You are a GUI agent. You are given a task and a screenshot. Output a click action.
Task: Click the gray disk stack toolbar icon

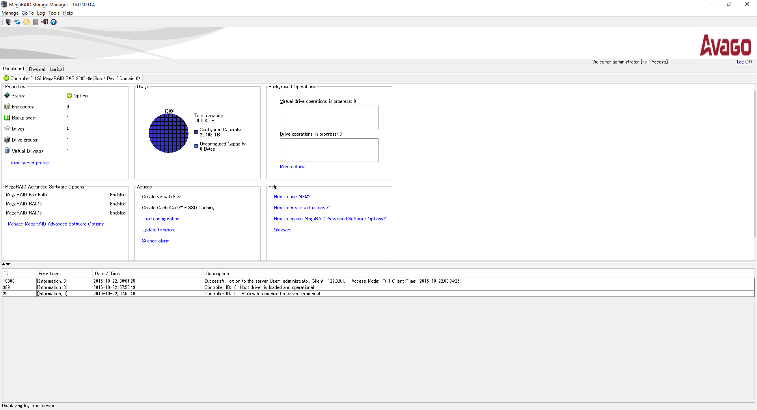(x=35, y=22)
